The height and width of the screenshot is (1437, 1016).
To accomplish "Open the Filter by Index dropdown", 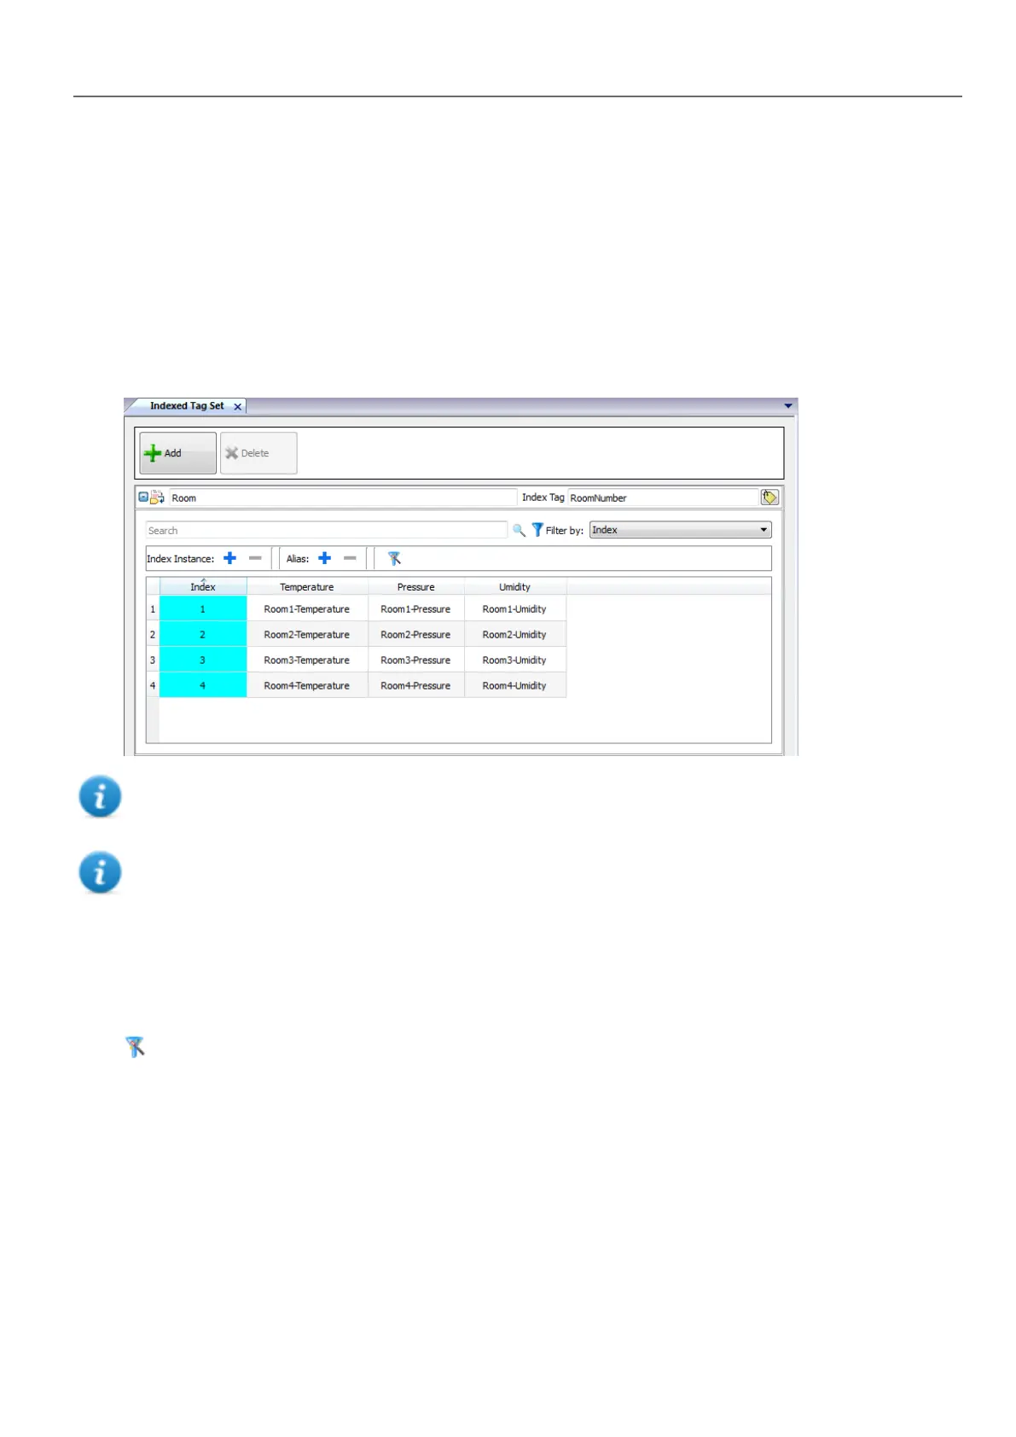I will point(680,530).
